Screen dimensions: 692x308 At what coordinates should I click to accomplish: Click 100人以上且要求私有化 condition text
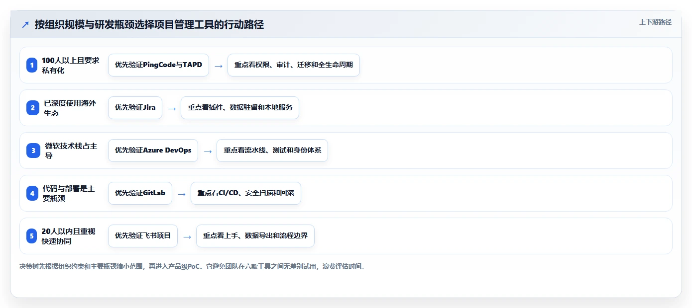tap(71, 65)
